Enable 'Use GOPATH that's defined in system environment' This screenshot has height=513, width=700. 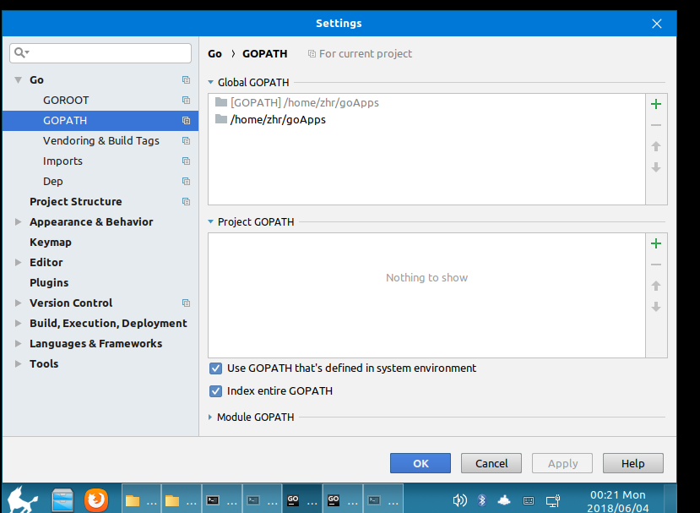215,368
